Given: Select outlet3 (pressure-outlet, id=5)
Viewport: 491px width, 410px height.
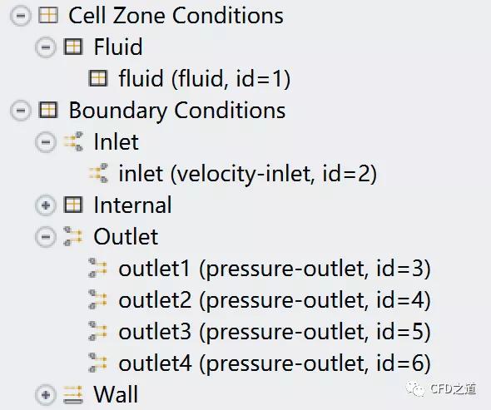Looking at the screenshot, I should [x=275, y=332].
